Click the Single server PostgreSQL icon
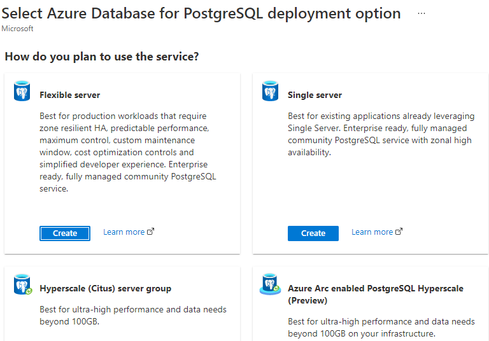 pos(270,91)
